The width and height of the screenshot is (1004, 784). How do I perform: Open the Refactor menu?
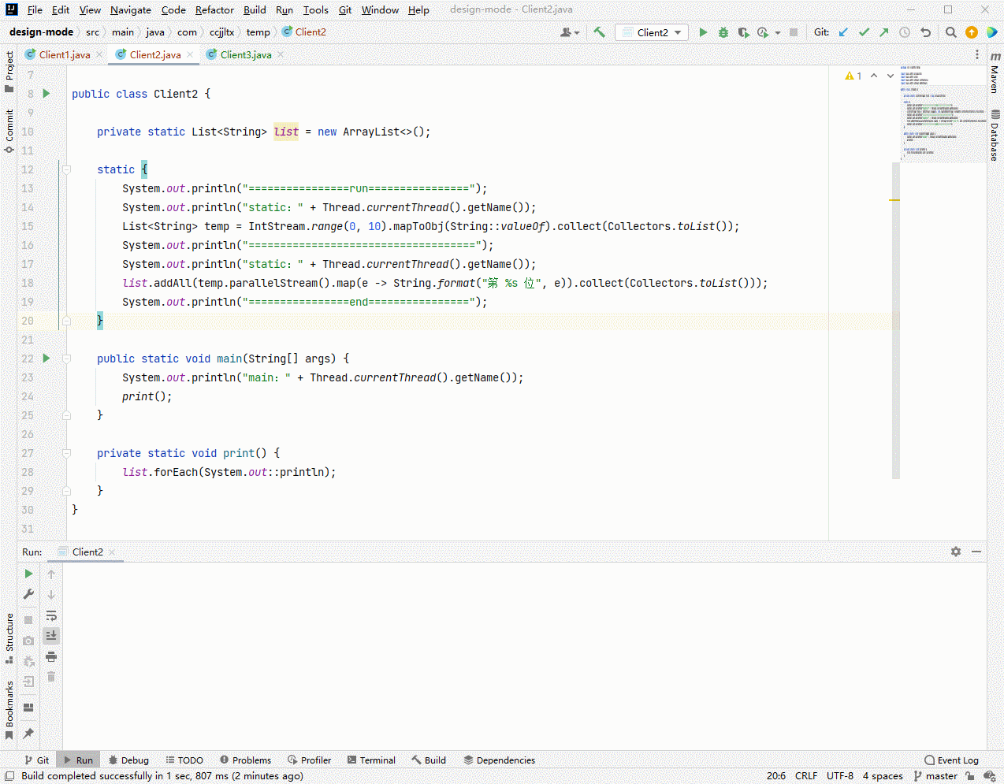coord(214,9)
